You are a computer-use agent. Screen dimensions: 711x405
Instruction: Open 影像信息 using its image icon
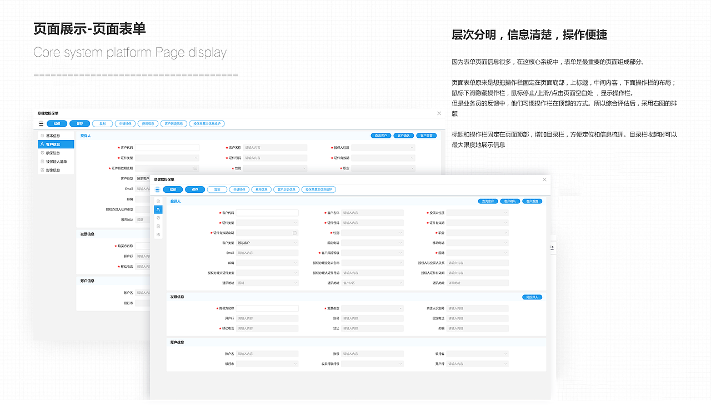(158, 234)
